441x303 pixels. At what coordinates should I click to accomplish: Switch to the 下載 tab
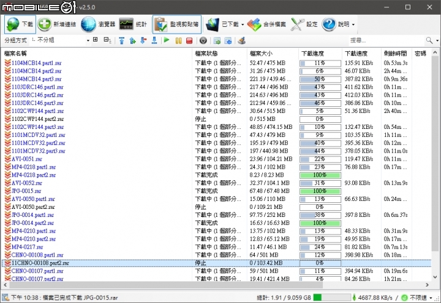(x=20, y=24)
